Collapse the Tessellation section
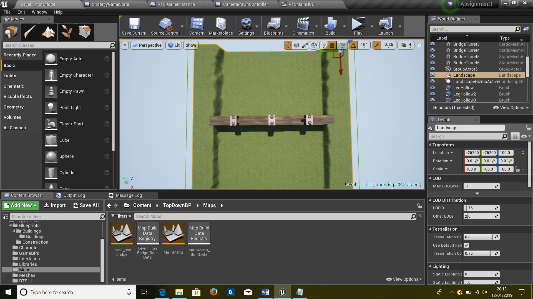The width and height of the screenshot is (533, 299). tap(430, 229)
